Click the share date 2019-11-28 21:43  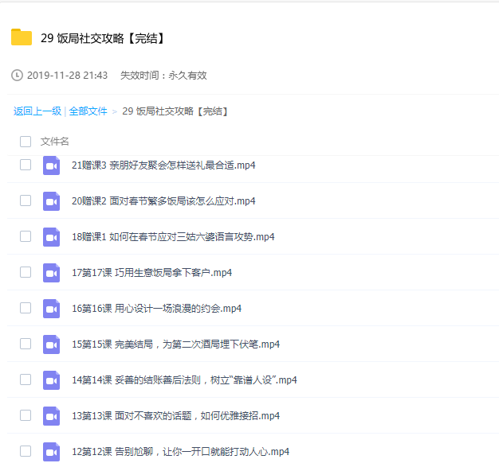67,76
